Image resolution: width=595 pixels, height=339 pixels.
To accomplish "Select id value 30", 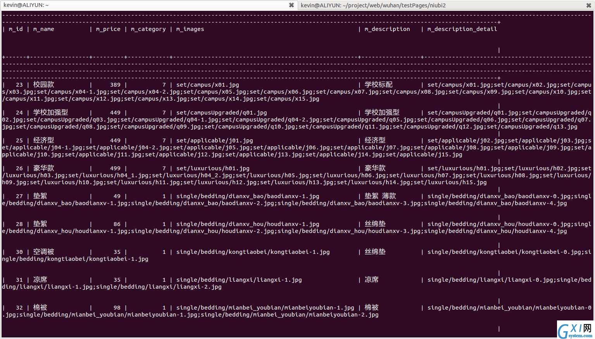I will (x=19, y=252).
